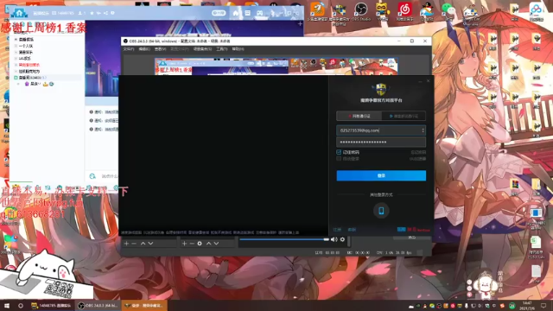Viewport: 553px width, 311px height.
Task: Click the 注册 register link at bottom
Action: point(337,230)
